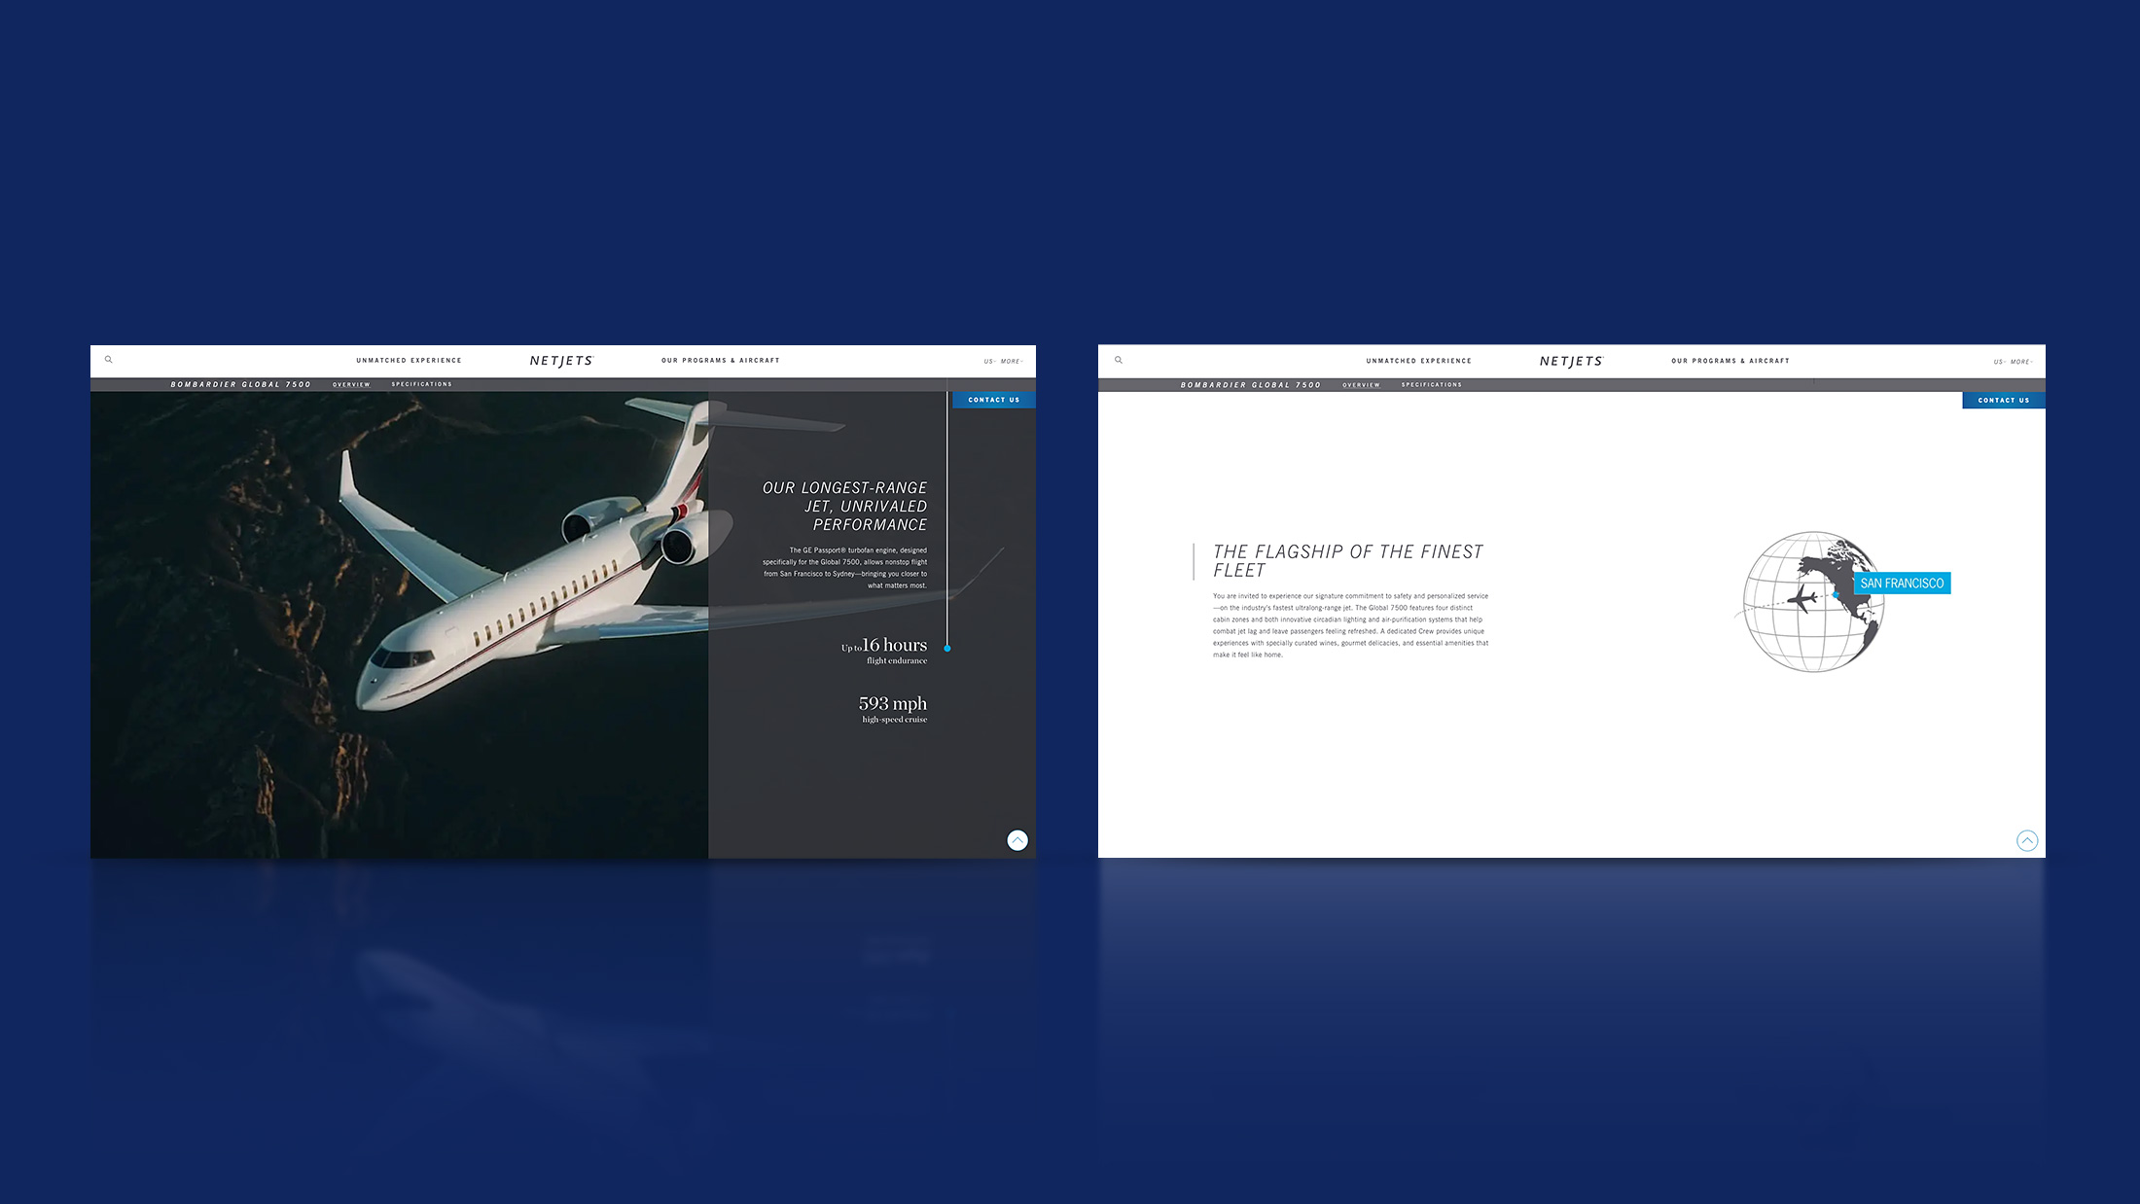Expand the MORE menu on the white globe page
Image resolution: width=2140 pixels, height=1204 pixels.
pos(2021,362)
